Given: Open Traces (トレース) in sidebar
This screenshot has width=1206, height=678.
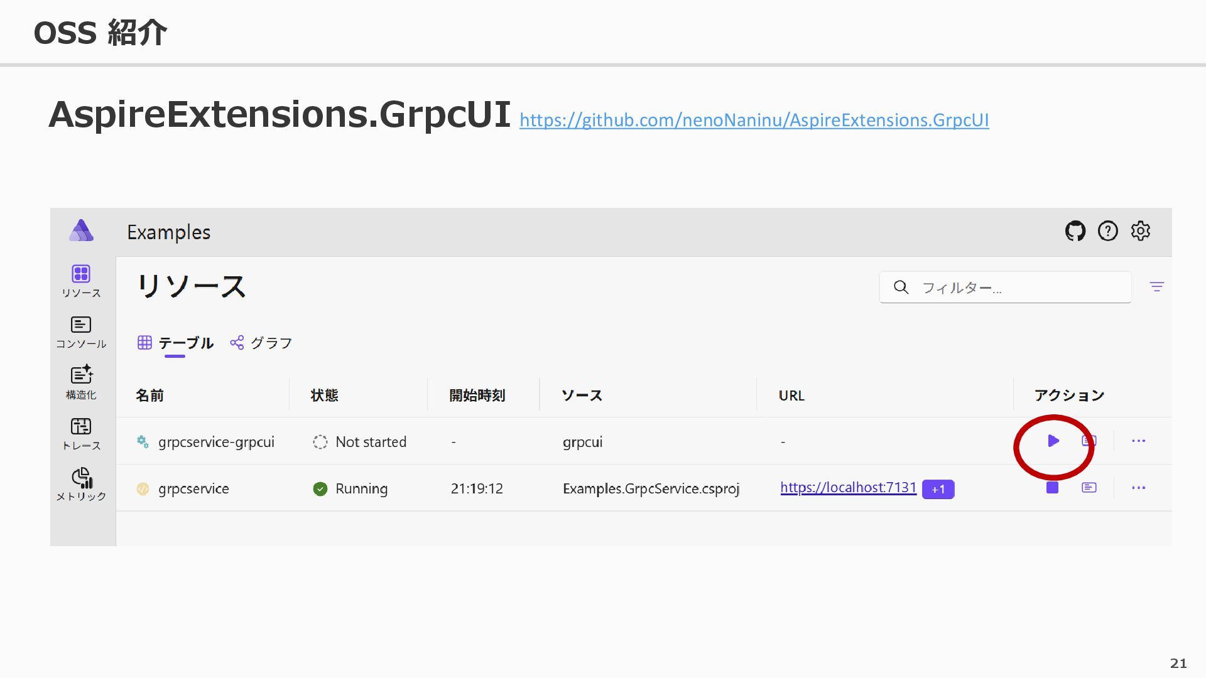Looking at the screenshot, I should (x=81, y=434).
